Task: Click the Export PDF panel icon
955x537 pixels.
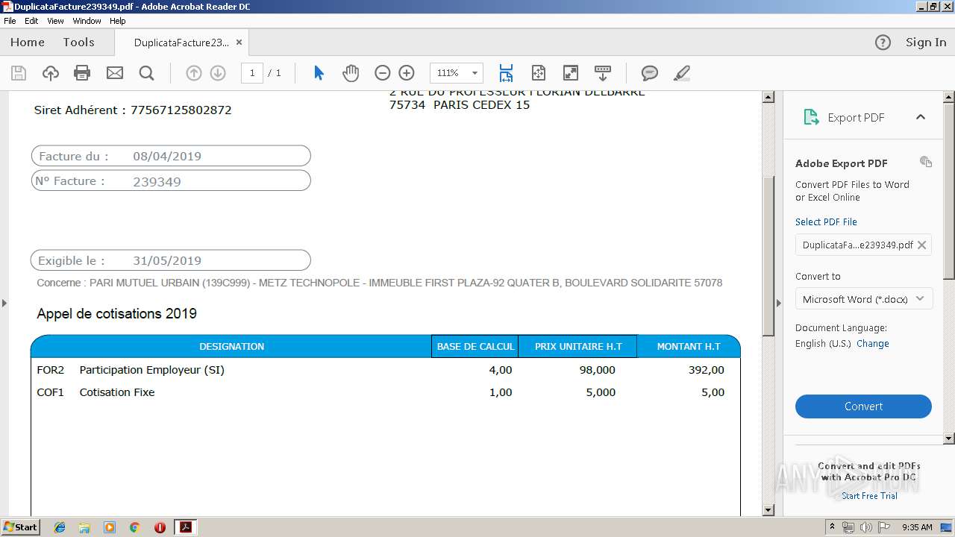Action: pos(811,117)
